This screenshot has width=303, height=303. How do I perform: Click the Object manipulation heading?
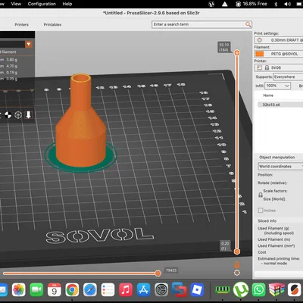pos(277,157)
